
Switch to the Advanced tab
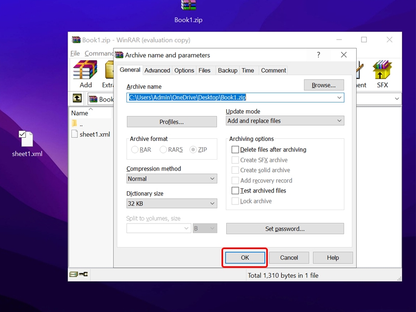(x=157, y=70)
